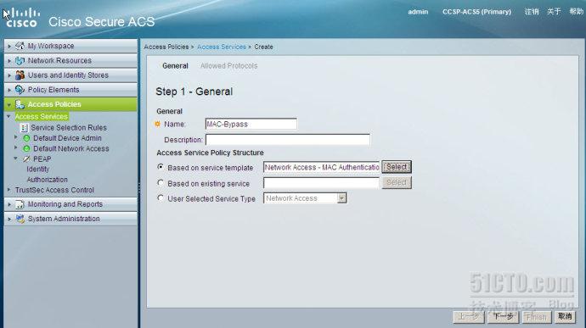Click the System Administration icon
Viewport: 586px width, 328px height.
pyautogui.click(x=20, y=219)
